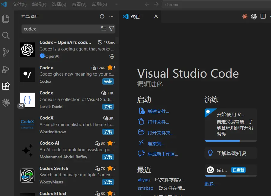Click the OpenAI verified publisher name
Viewport: 271px width, 196px height.
click(x=52, y=56)
